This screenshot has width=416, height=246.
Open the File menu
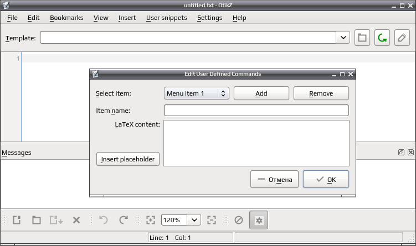pos(12,18)
